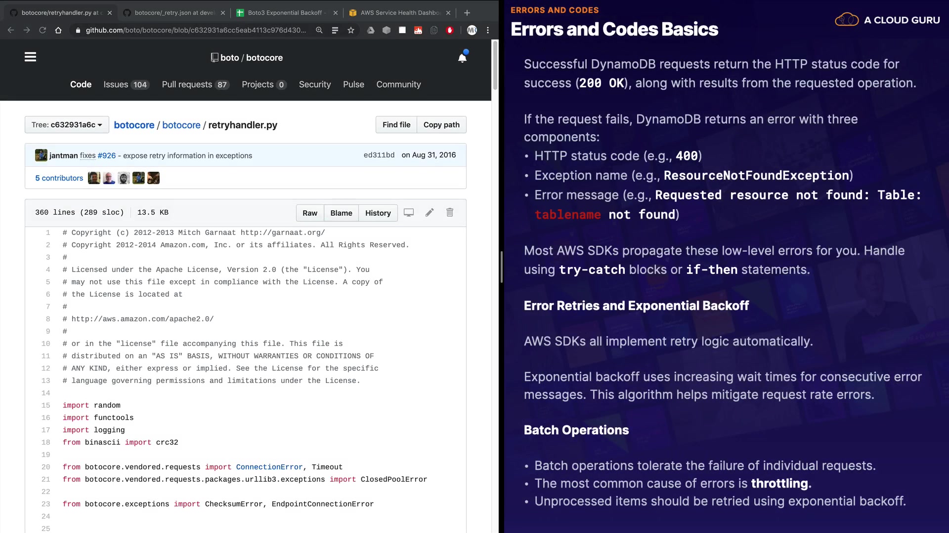Click the browser reload icon

pos(43,30)
